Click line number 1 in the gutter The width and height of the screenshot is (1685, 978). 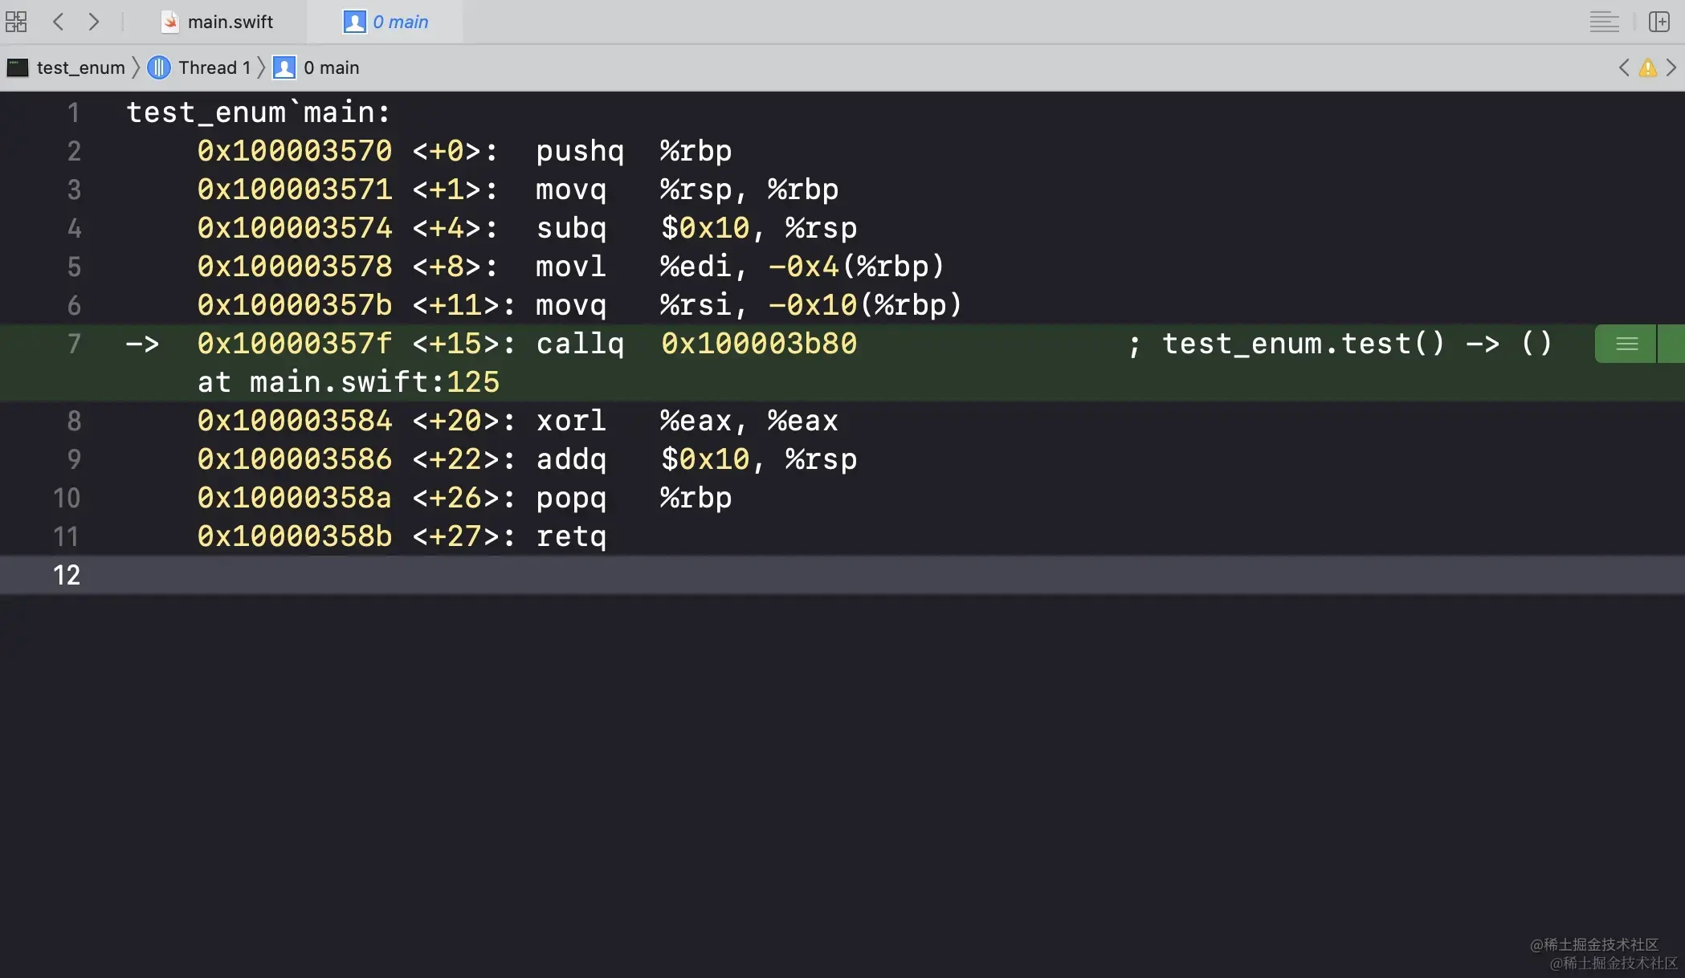pyautogui.click(x=74, y=112)
